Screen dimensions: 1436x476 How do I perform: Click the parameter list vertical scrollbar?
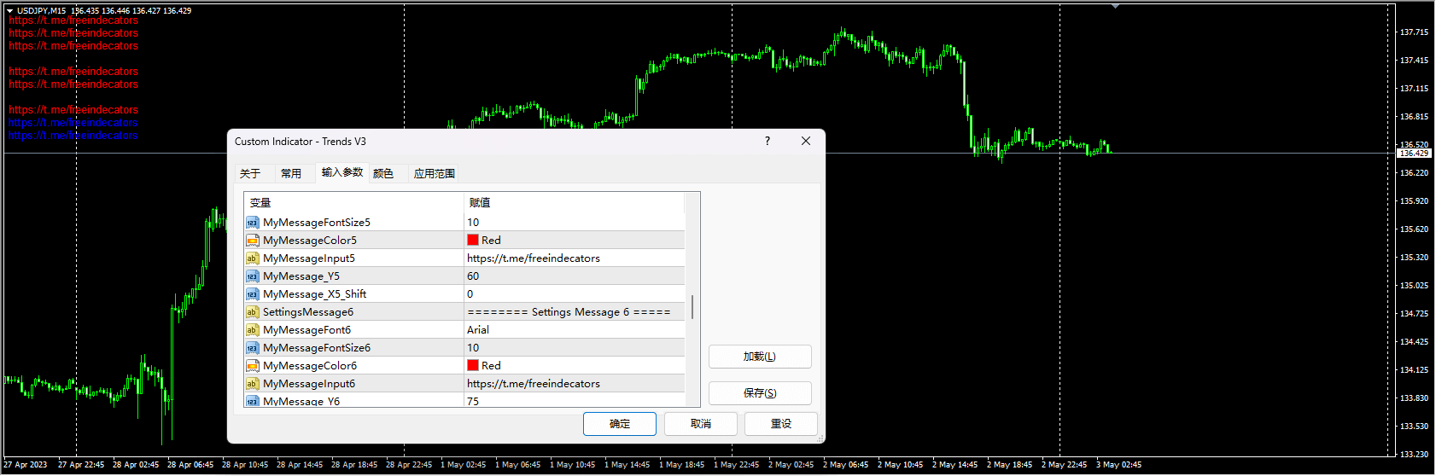(x=692, y=307)
